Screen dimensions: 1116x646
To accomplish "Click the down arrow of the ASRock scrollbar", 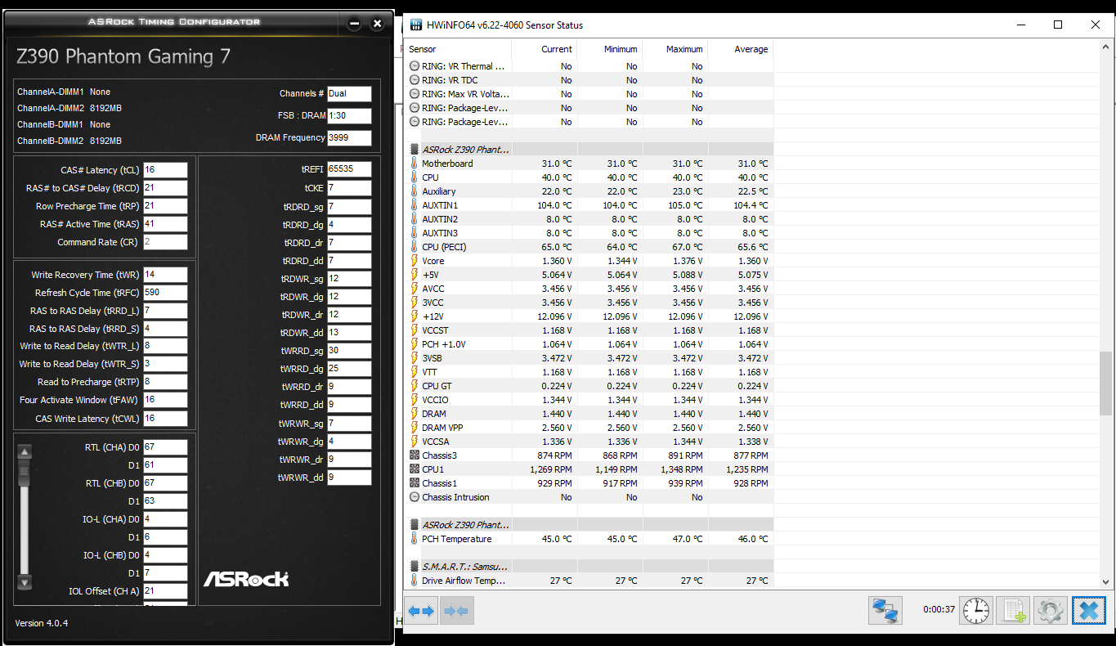I will 25,582.
